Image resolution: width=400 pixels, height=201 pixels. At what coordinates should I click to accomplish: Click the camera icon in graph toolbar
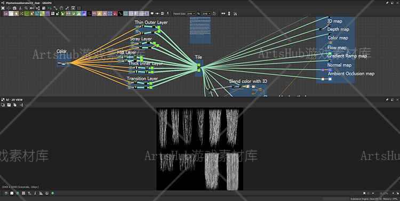click(x=14, y=8)
